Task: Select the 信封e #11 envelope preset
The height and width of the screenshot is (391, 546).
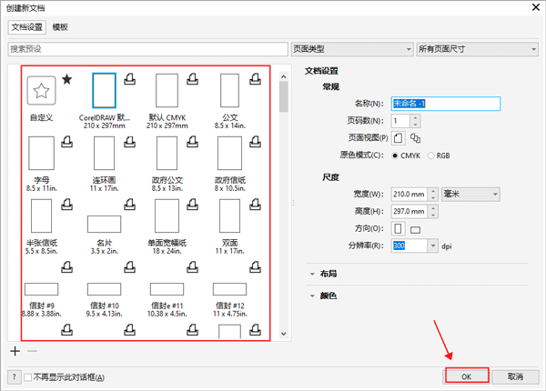Action: click(x=167, y=289)
